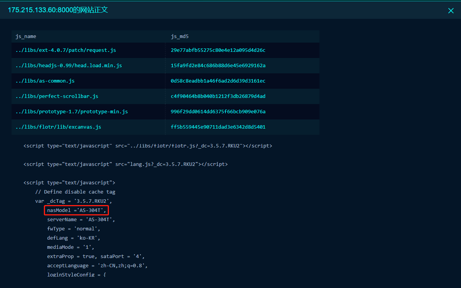Screen dimensions: 461x288
Task: Click the var _dcTag = '3.5.7.RKU2' line
Action: [x=73, y=201]
